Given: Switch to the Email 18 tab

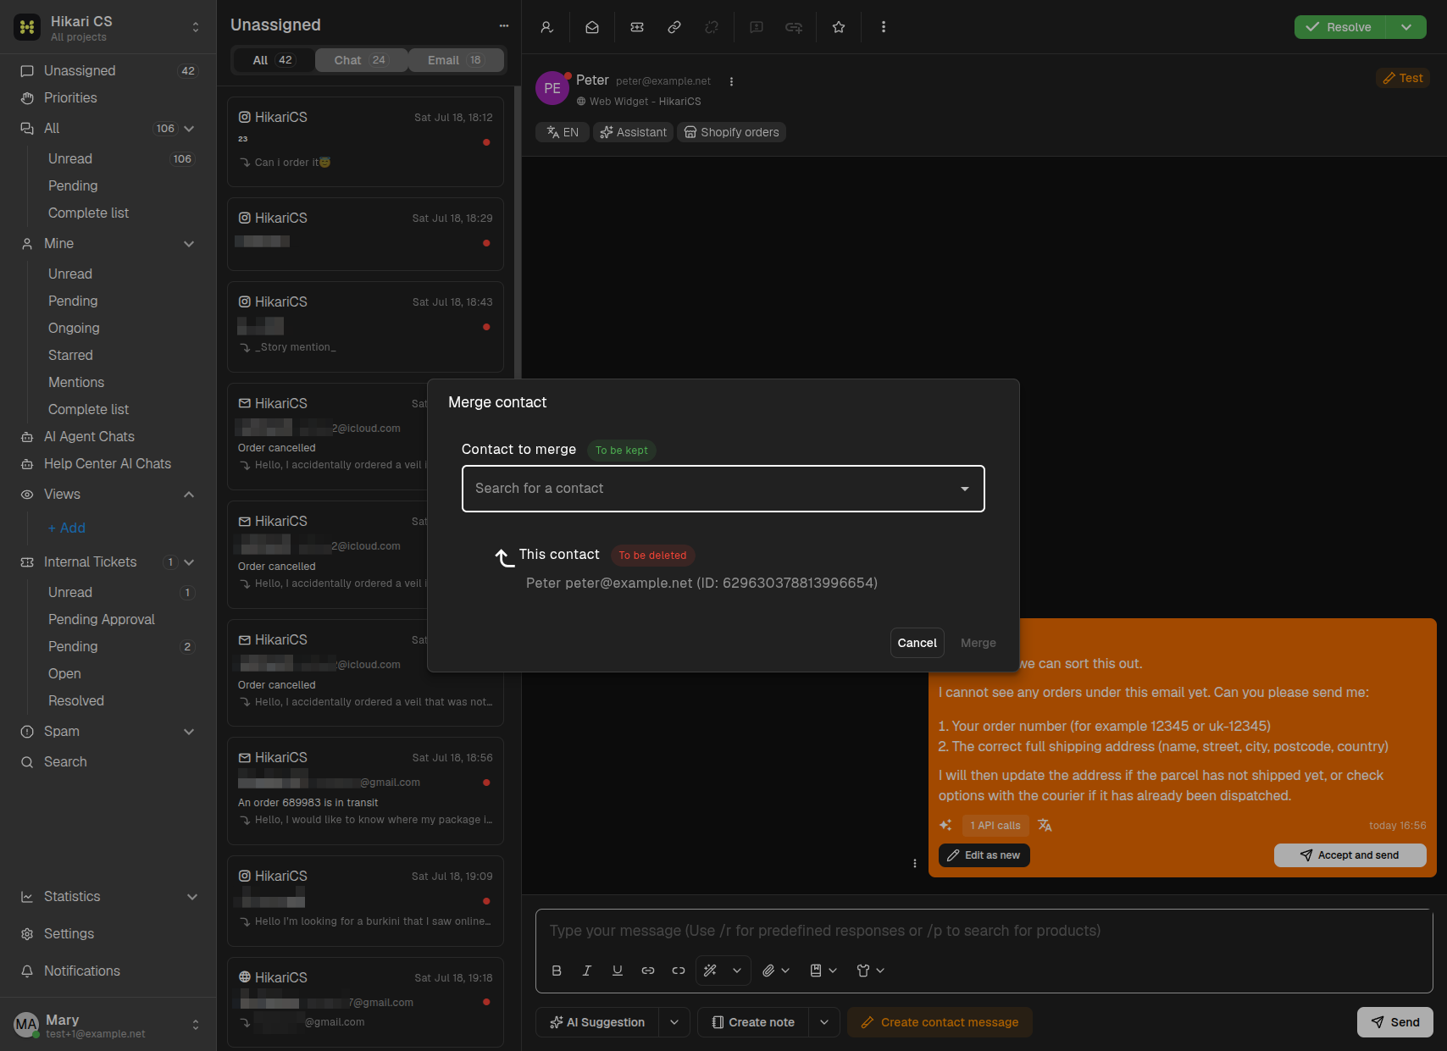Looking at the screenshot, I should pos(456,60).
